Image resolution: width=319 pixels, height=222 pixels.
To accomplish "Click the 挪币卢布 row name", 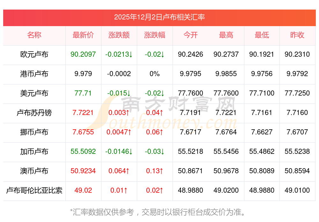I will [34, 132].
